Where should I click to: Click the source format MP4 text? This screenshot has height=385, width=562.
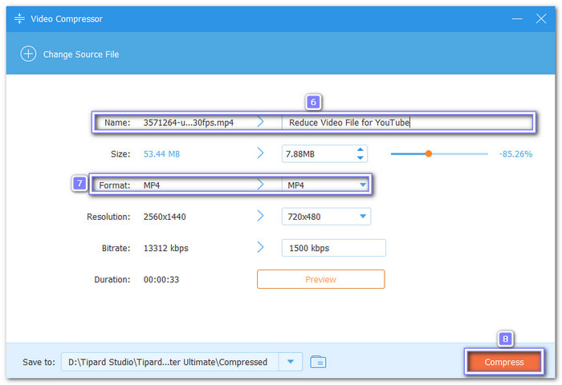tap(152, 185)
